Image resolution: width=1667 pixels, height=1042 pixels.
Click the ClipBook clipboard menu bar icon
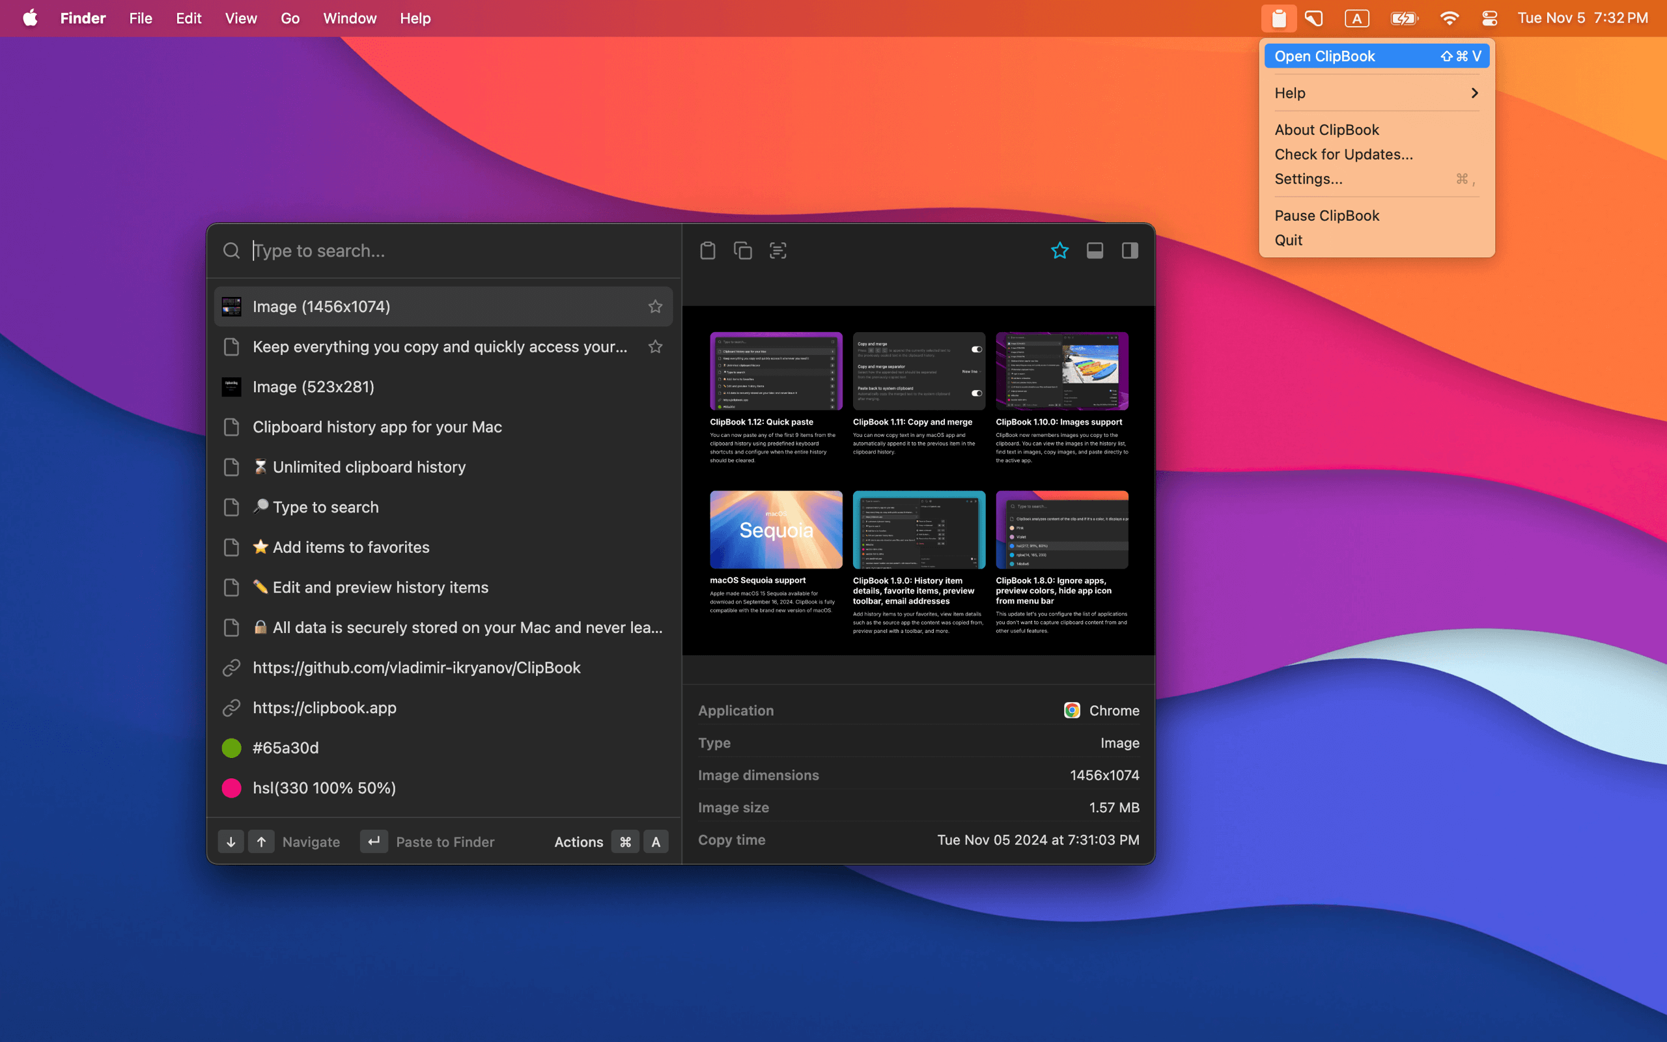[1278, 19]
